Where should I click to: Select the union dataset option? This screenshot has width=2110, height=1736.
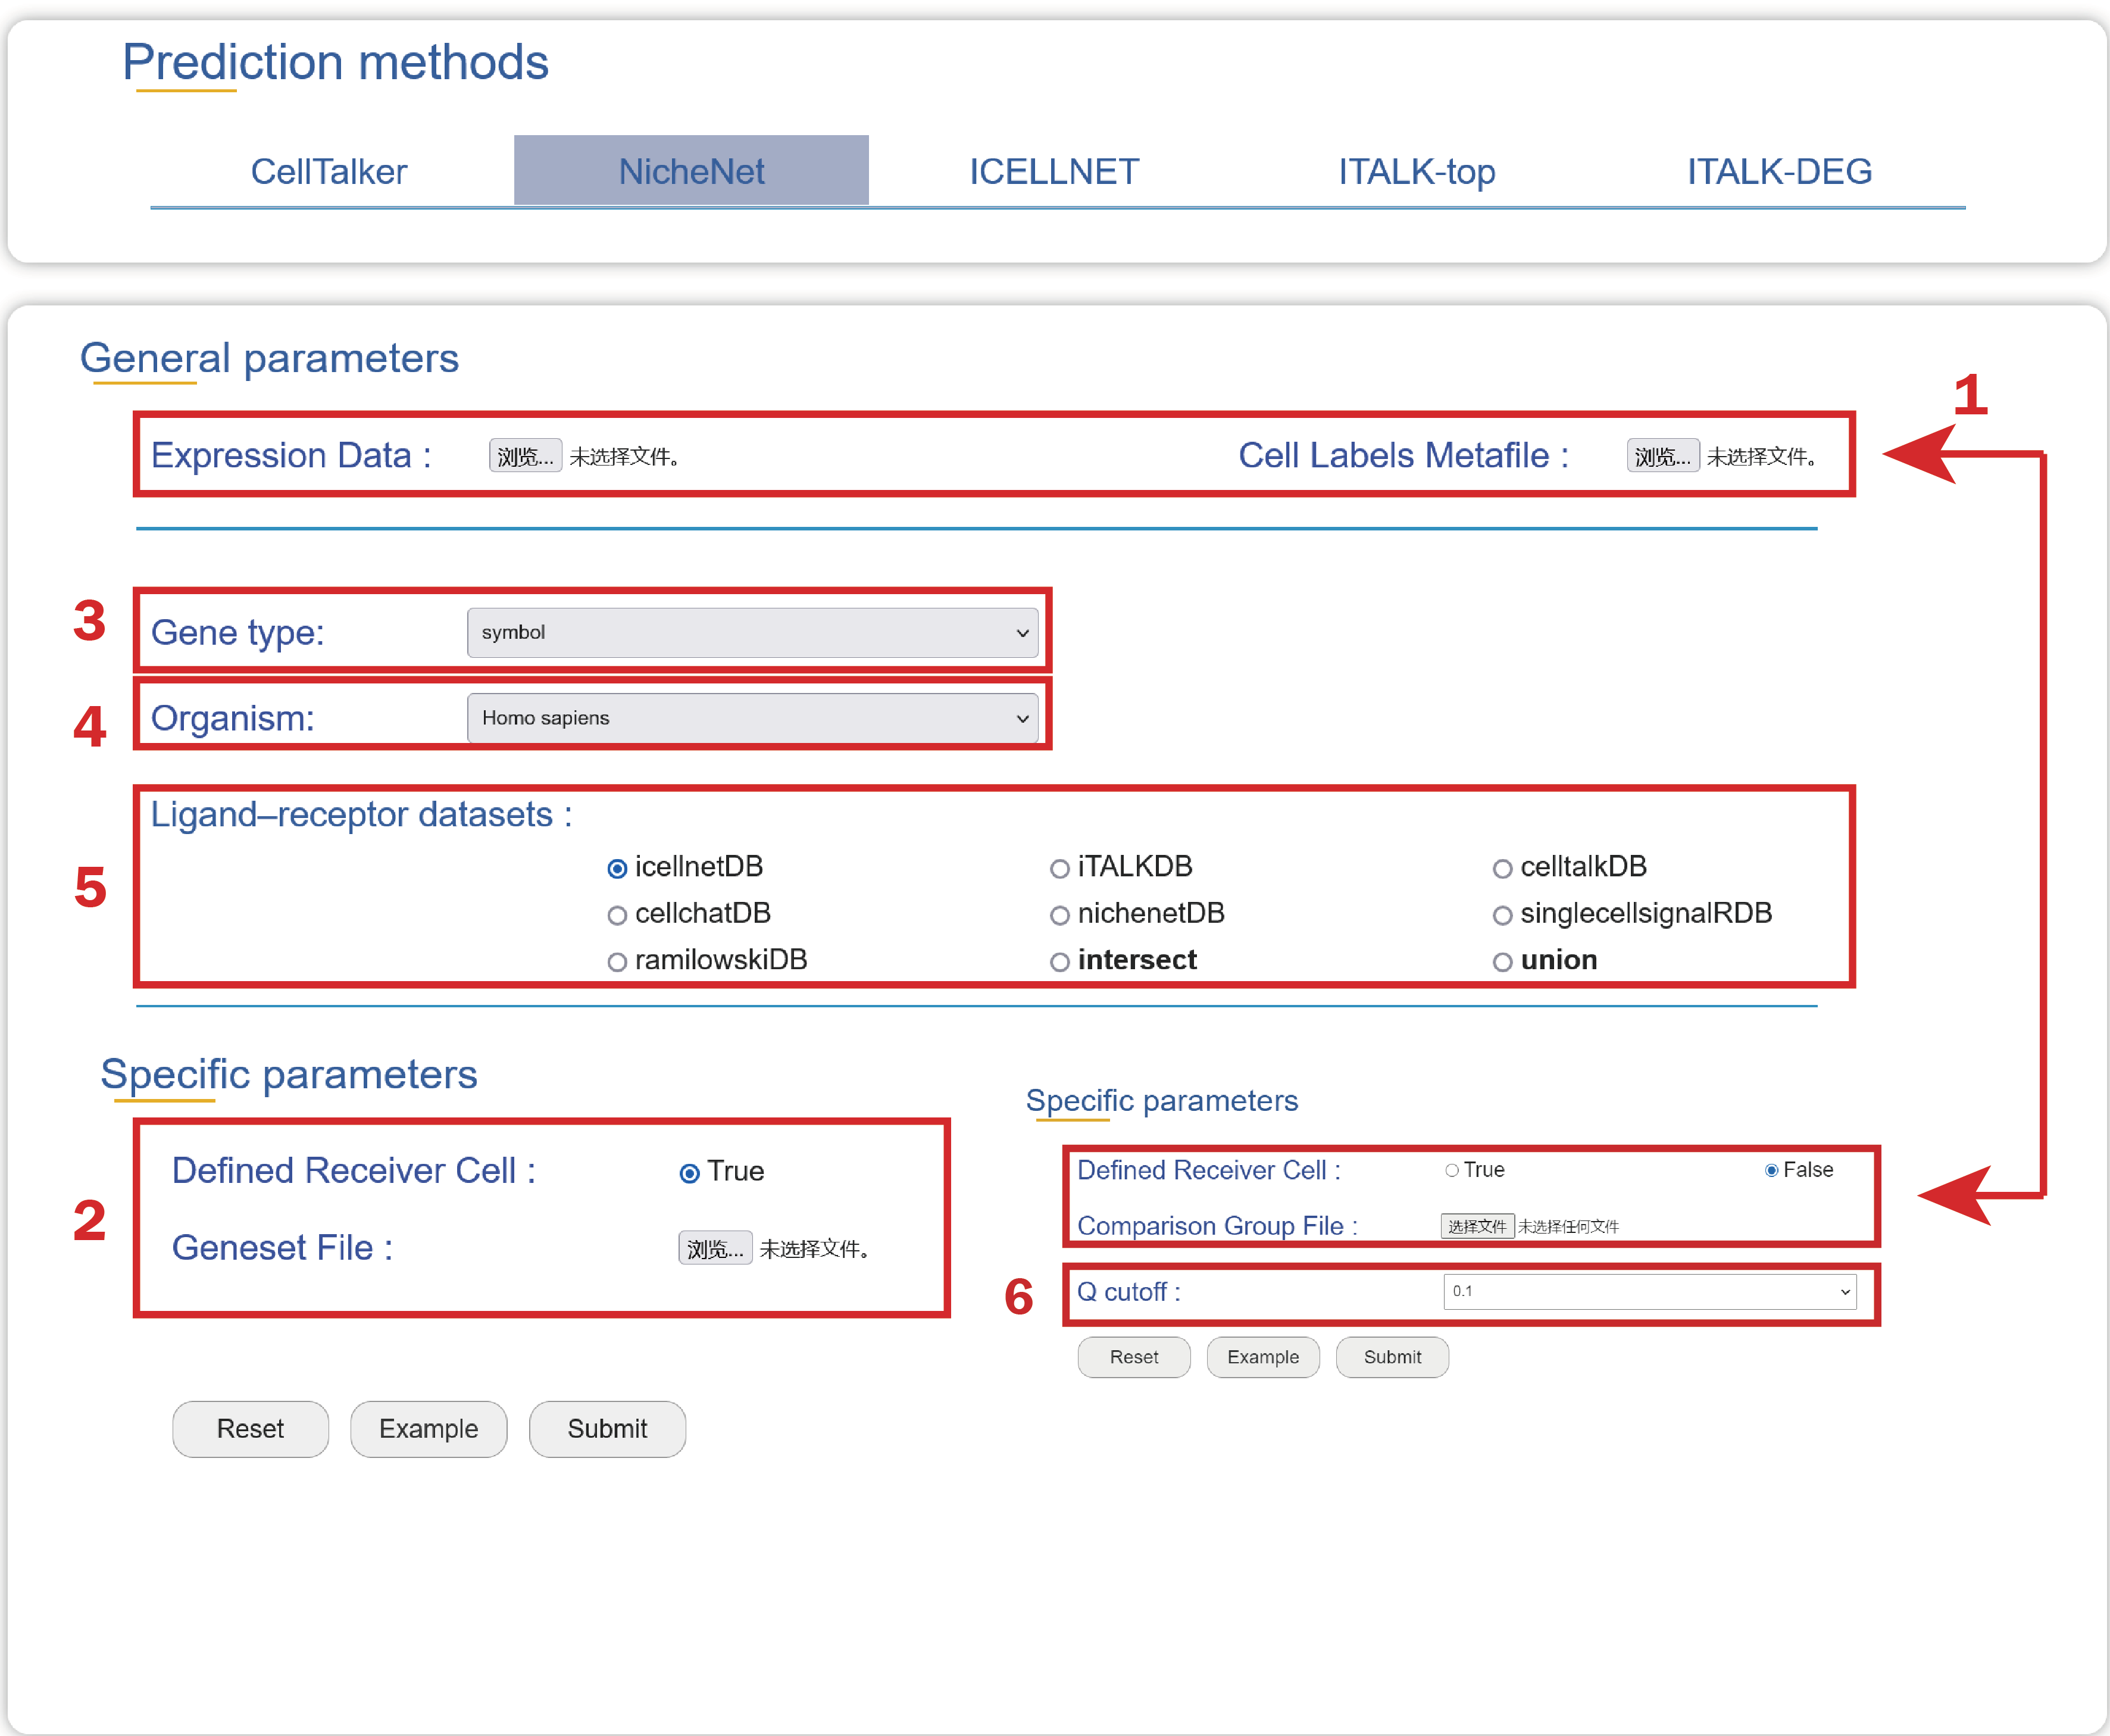click(x=1501, y=962)
